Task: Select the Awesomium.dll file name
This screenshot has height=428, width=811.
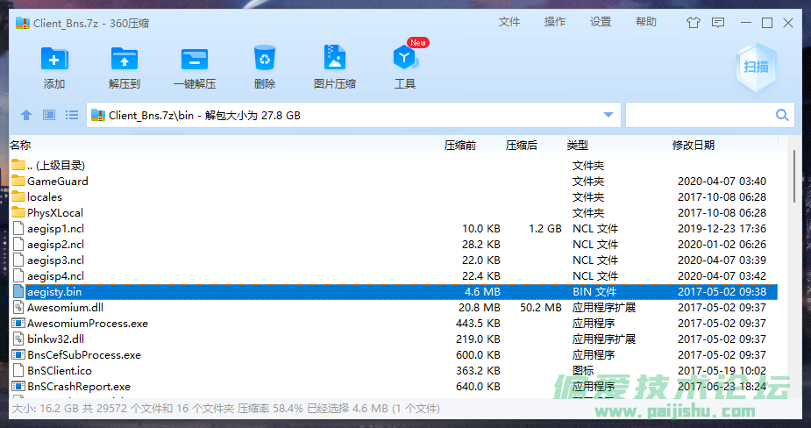Action: [65, 308]
